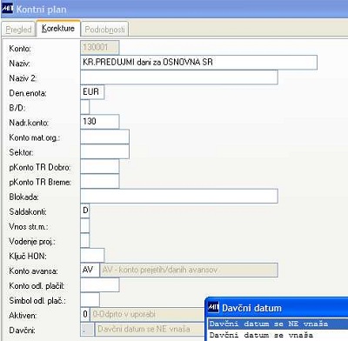Open the Podrobnosti tab
This screenshot has width=348, height=341.
point(104,30)
